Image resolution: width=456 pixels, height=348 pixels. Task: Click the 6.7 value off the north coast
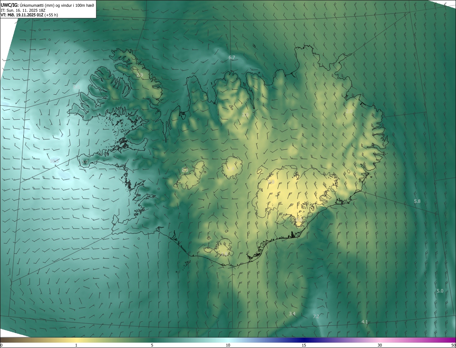[232, 57]
